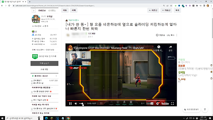Open the media control playlist icon
The image size is (213, 120).
point(200,6)
